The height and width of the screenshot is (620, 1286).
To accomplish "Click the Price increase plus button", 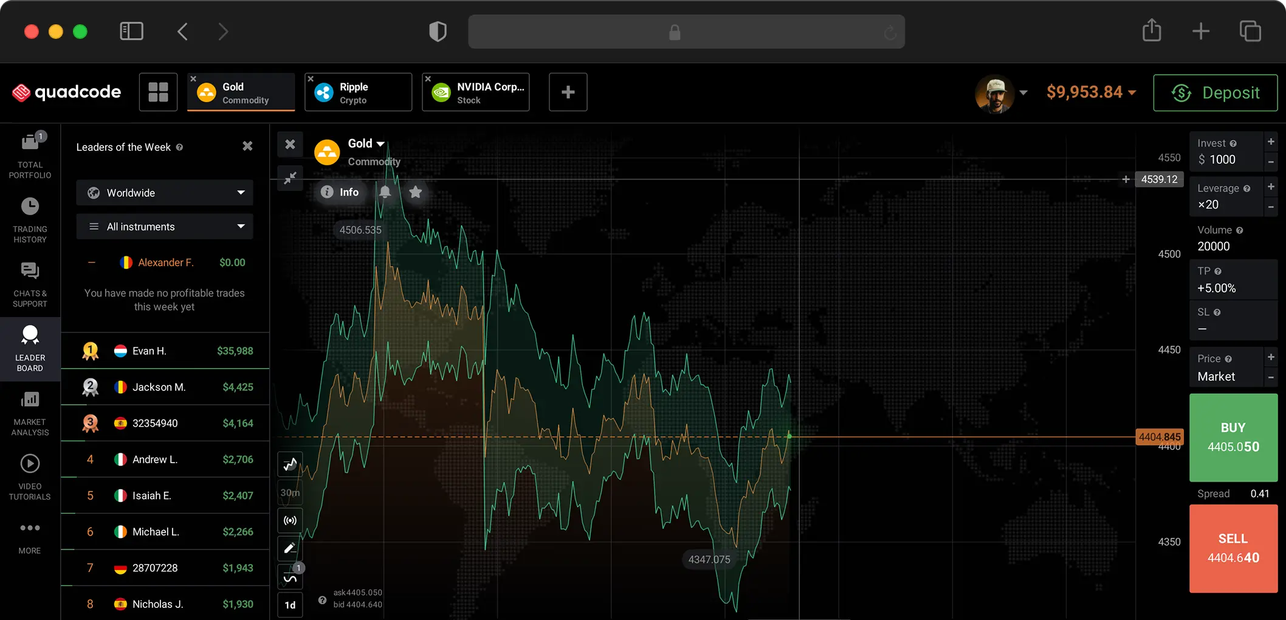I will [1271, 357].
